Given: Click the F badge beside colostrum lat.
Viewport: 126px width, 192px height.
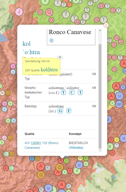Looking at the screenshot, I should click(69, 111).
